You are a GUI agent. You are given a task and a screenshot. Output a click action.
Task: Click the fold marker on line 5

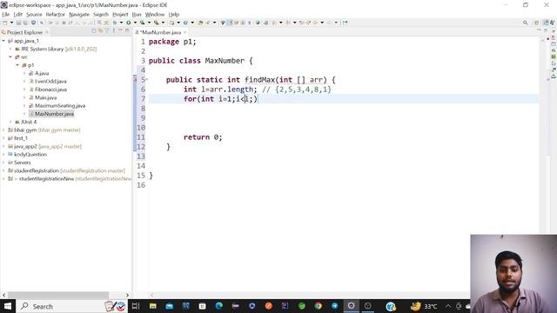pyautogui.click(x=147, y=79)
